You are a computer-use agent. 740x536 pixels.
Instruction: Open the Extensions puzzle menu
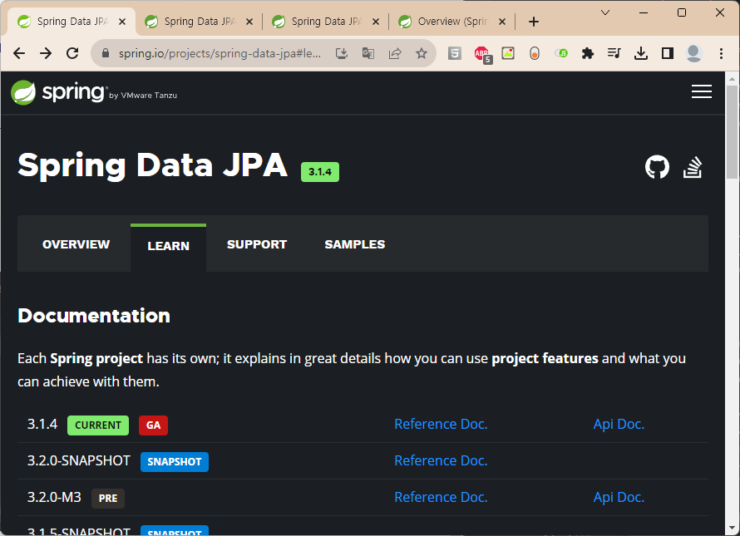coord(588,53)
